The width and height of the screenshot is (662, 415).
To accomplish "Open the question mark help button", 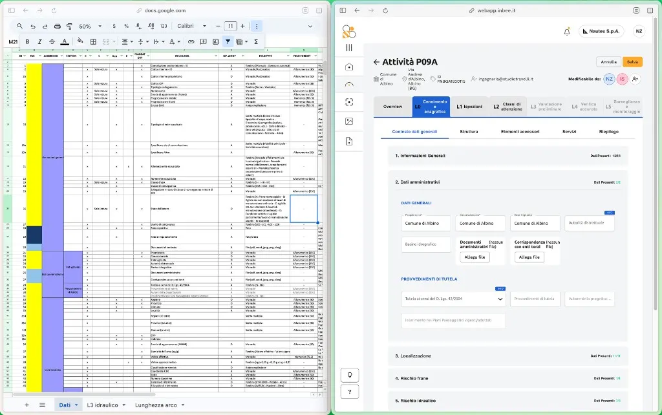I will coord(350,391).
